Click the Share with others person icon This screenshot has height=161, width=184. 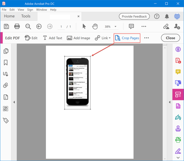tap(177, 26)
